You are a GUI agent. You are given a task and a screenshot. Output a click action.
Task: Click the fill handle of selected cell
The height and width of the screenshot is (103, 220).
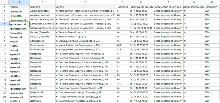(x=29, y=26)
